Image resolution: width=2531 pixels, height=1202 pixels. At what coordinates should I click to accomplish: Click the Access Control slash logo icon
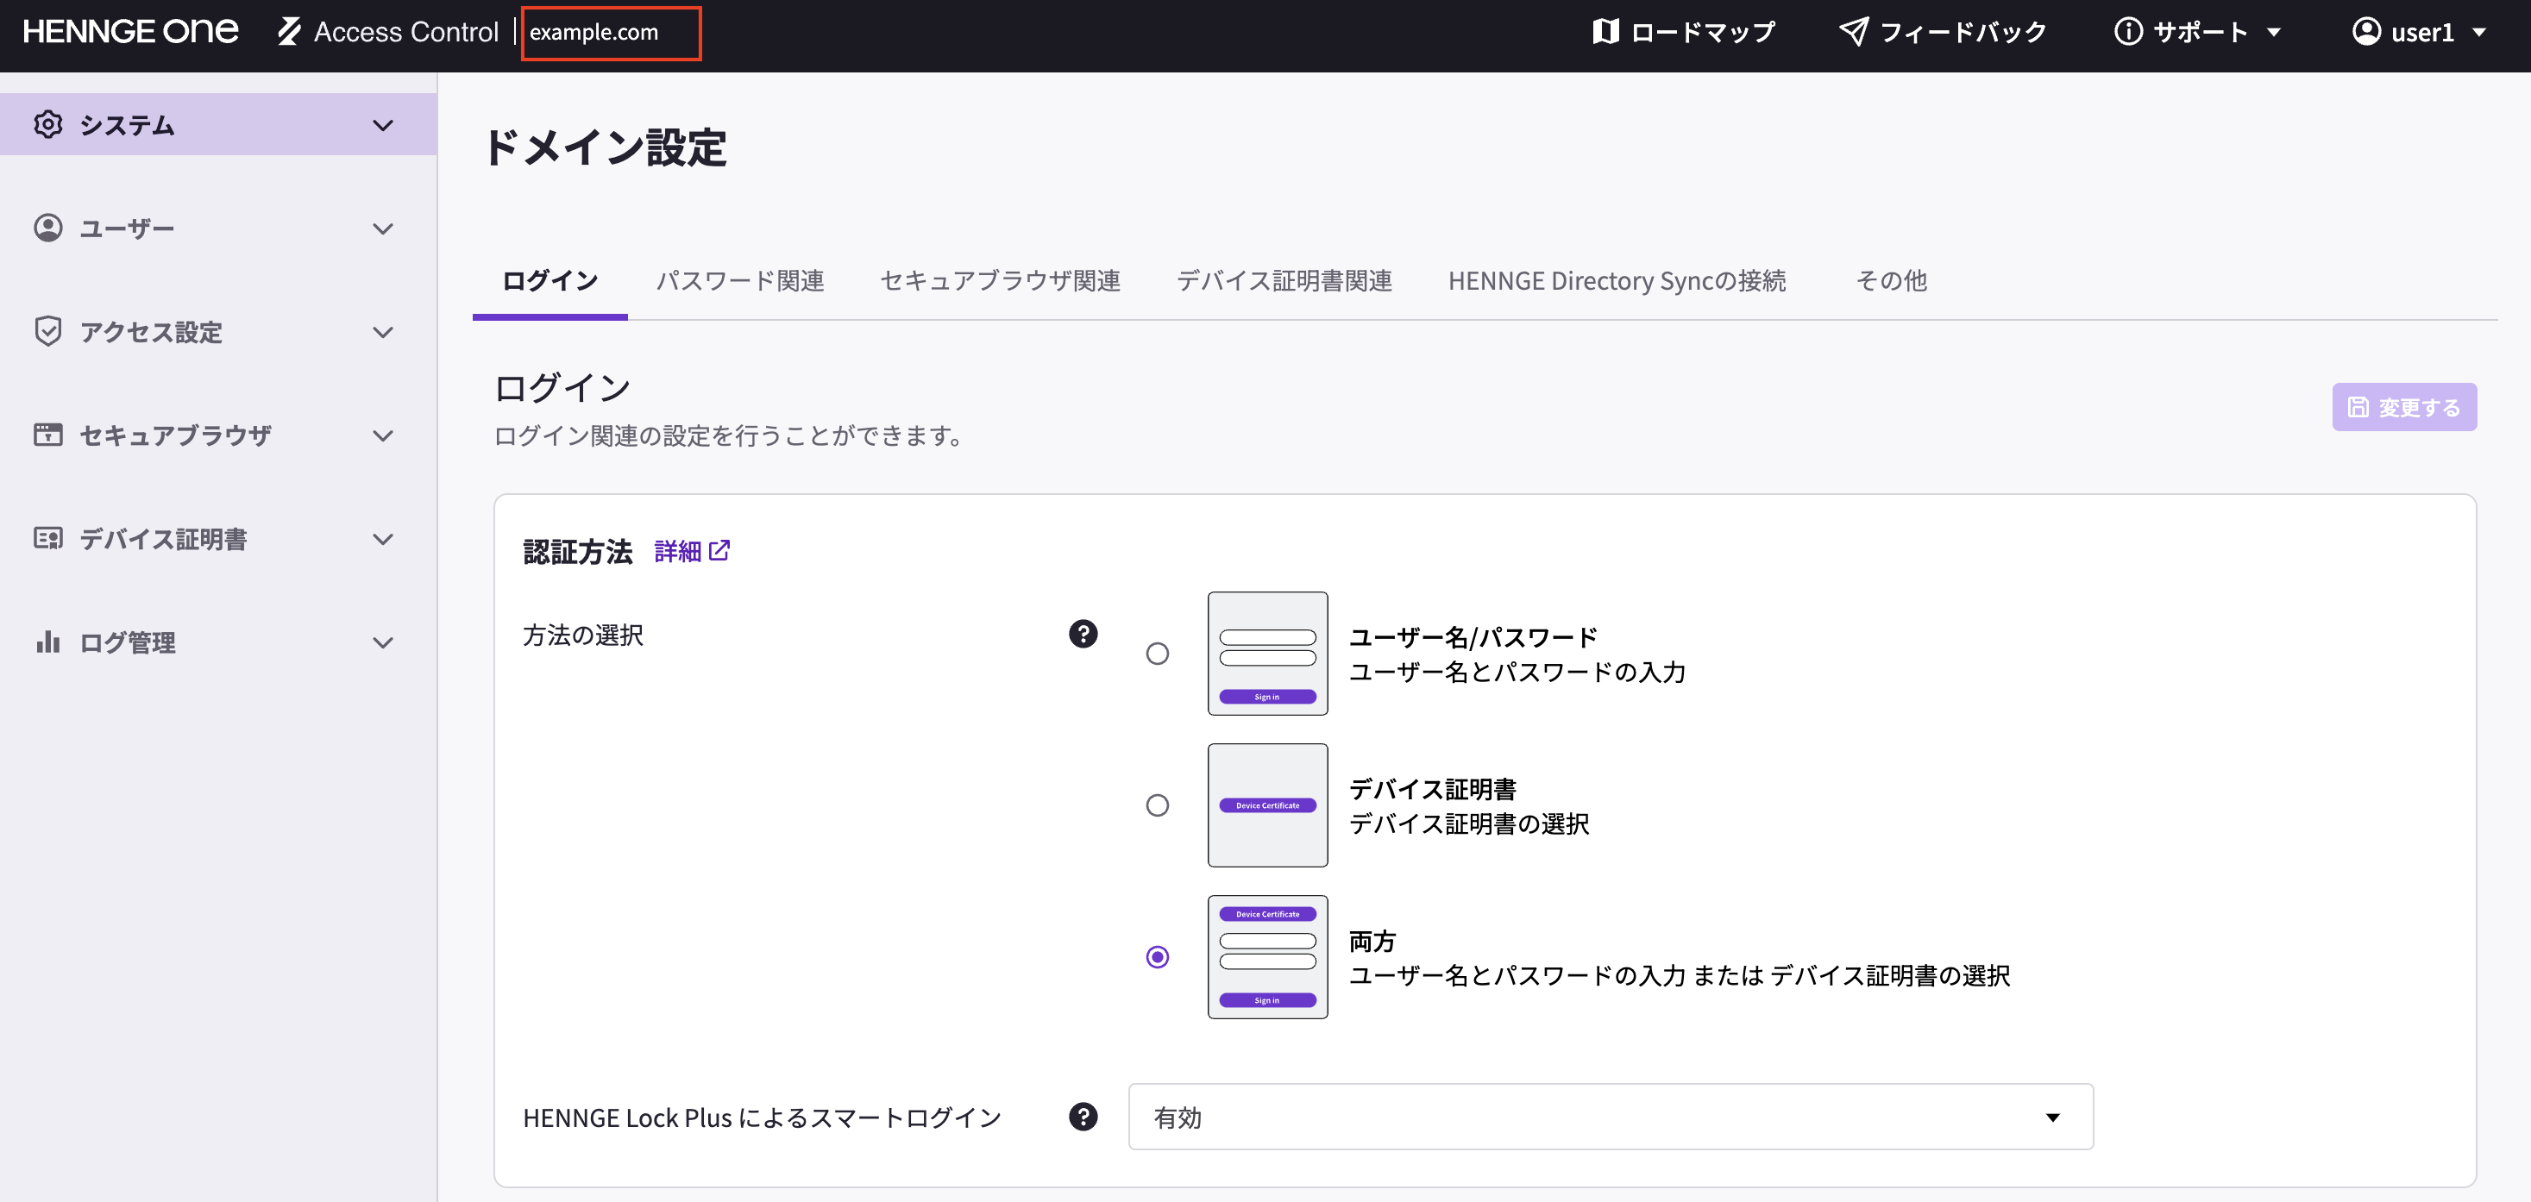pos(289,31)
